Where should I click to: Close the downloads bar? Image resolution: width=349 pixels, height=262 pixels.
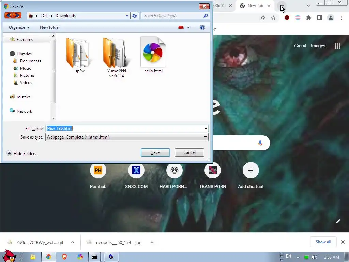point(343,242)
